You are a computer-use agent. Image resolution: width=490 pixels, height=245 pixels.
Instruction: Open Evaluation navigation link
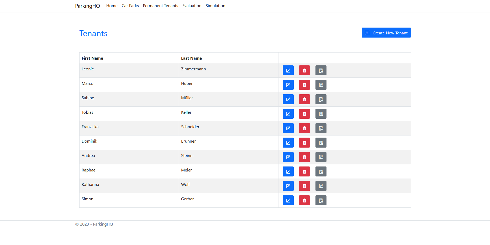coord(192,6)
